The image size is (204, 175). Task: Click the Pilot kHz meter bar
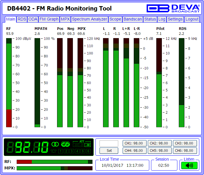tap(159, 83)
